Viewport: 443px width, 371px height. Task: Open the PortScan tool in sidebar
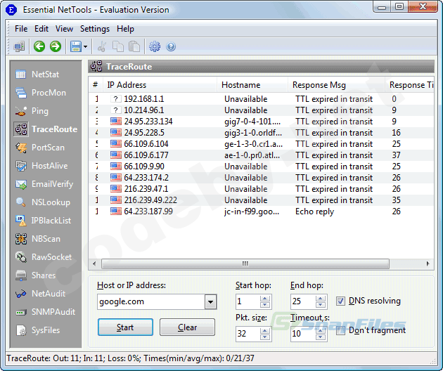coord(40,148)
